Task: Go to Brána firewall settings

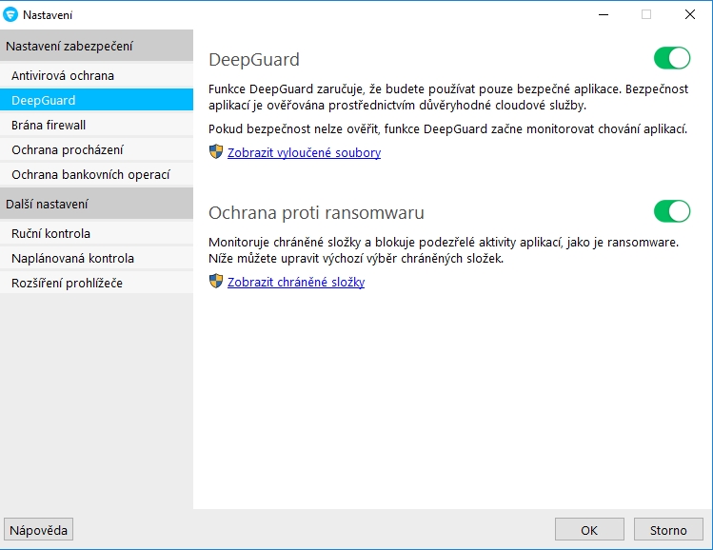Action: click(96, 125)
